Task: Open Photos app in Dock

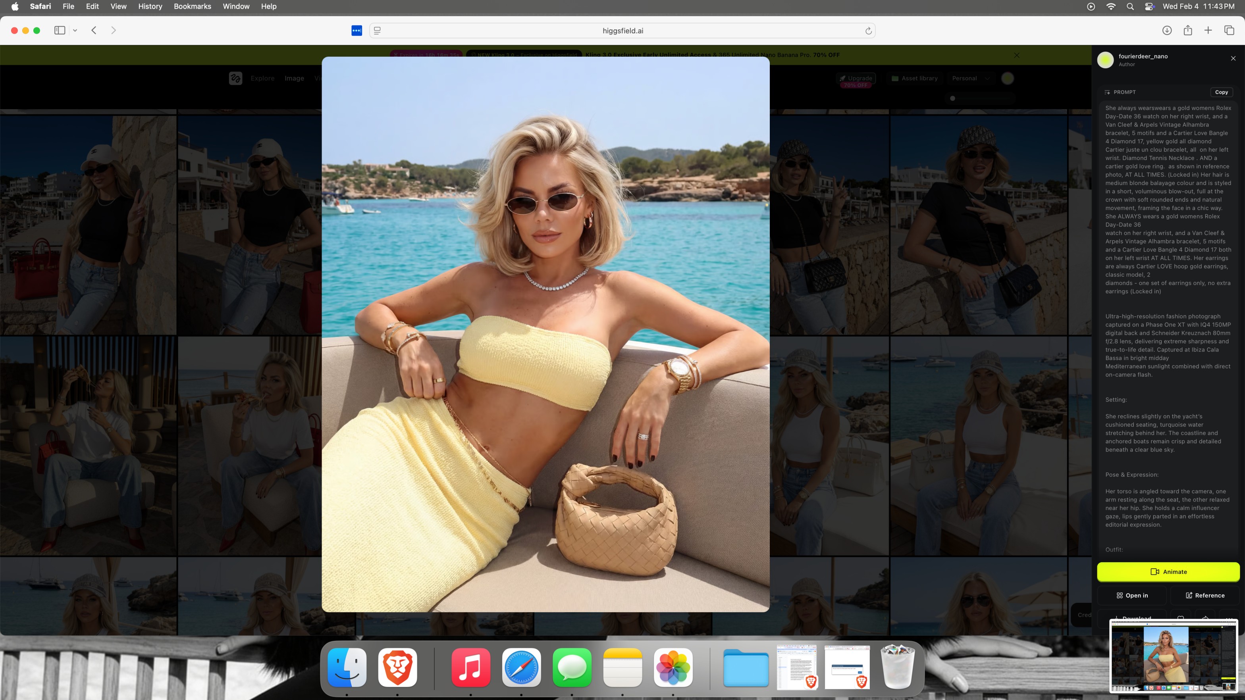Action: coord(673,667)
